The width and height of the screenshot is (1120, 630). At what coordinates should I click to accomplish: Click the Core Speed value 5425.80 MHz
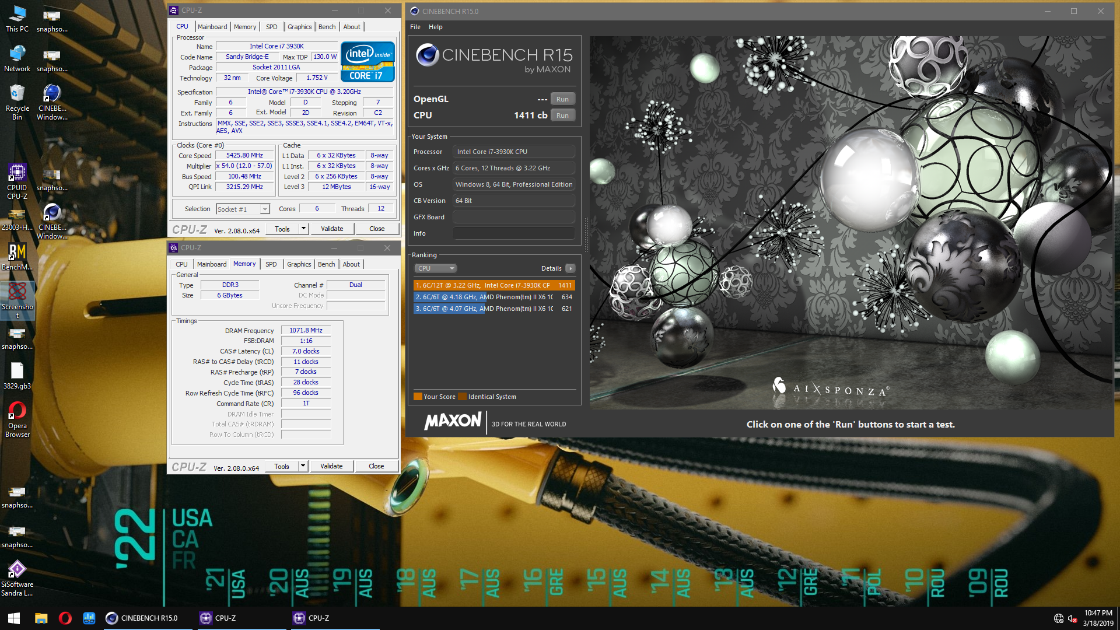(x=245, y=156)
